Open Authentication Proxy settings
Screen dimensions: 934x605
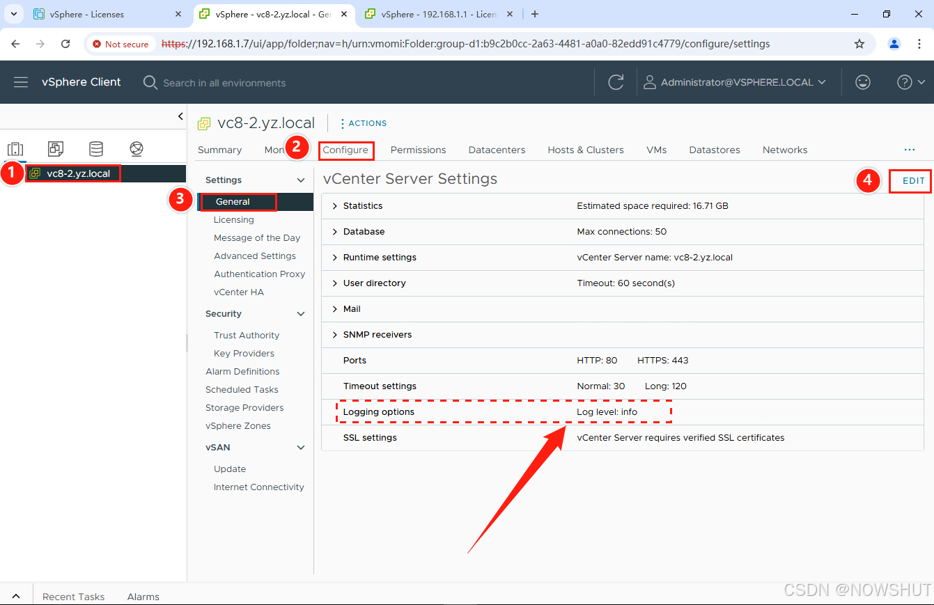coord(259,274)
